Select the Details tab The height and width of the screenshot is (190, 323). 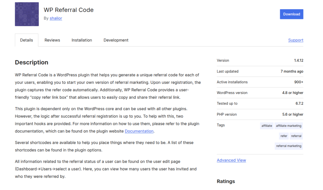point(26,40)
